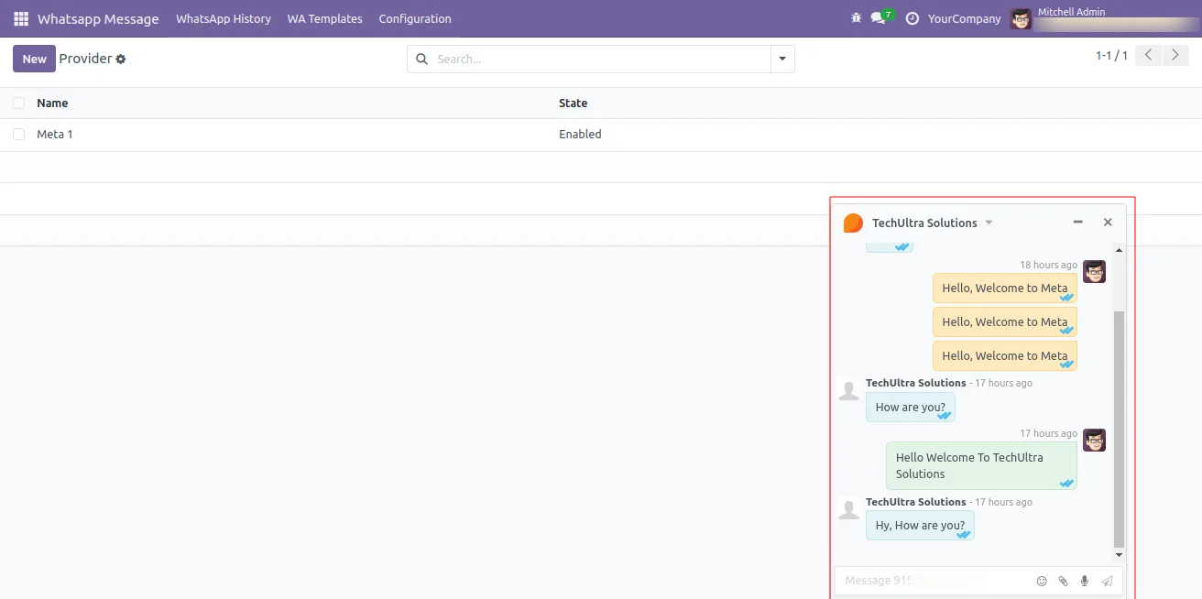Screen dimensions: 1202x599
Task: Open the activities clock icon
Action: [912, 18]
